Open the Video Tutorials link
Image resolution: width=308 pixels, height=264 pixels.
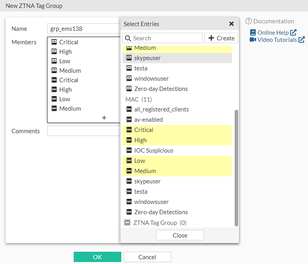277,40
